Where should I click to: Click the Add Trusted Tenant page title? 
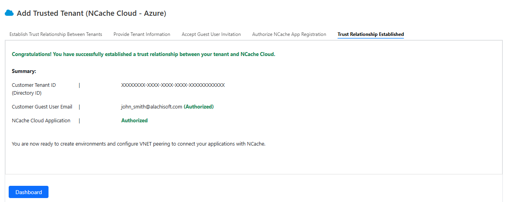click(91, 13)
